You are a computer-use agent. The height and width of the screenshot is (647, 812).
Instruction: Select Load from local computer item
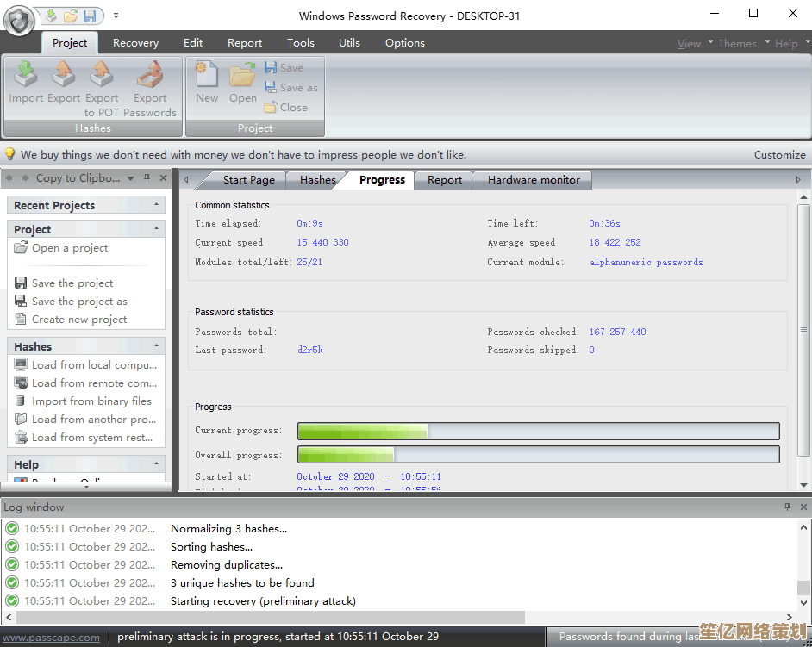pyautogui.click(x=93, y=364)
